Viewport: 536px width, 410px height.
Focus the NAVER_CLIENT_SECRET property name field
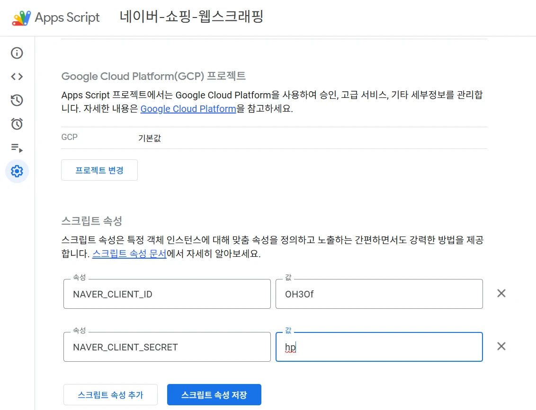[167, 347]
